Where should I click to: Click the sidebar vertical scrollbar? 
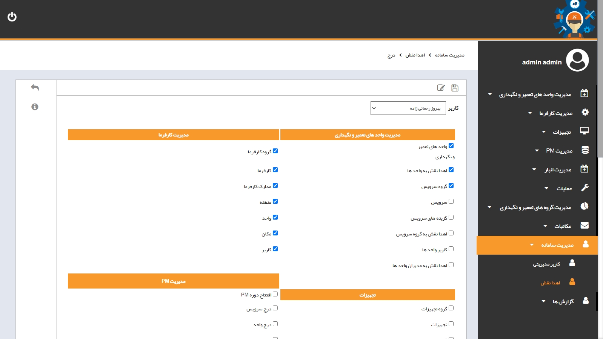pos(600,113)
